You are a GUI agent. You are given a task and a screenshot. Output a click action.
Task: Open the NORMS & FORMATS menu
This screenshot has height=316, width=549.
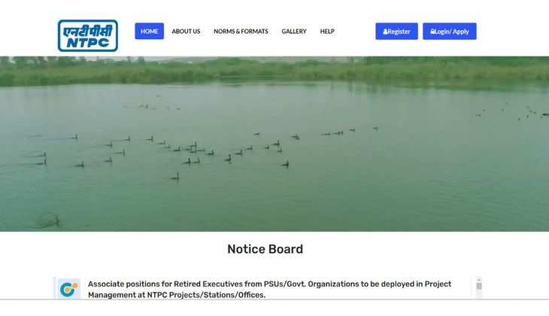click(241, 31)
